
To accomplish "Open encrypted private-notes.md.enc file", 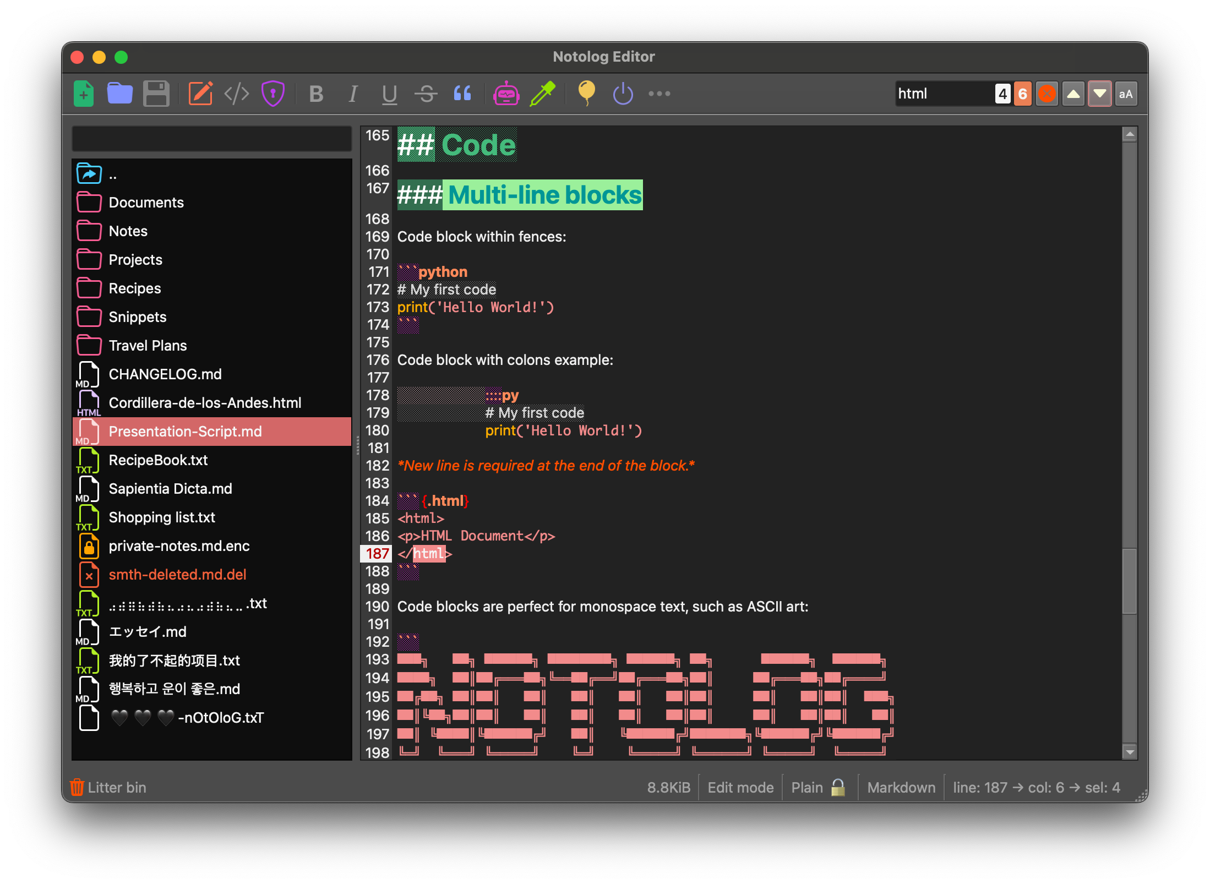I will pyautogui.click(x=211, y=546).
